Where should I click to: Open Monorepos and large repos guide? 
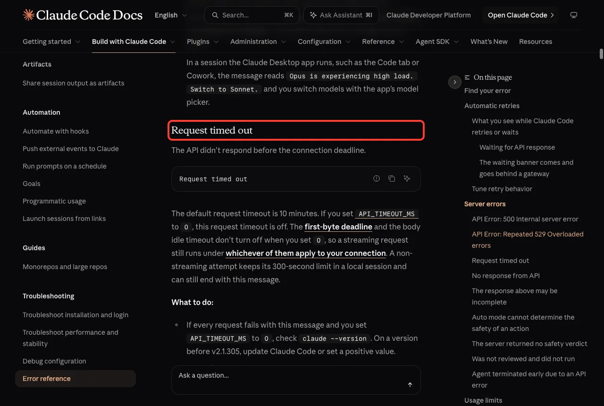pos(65,267)
